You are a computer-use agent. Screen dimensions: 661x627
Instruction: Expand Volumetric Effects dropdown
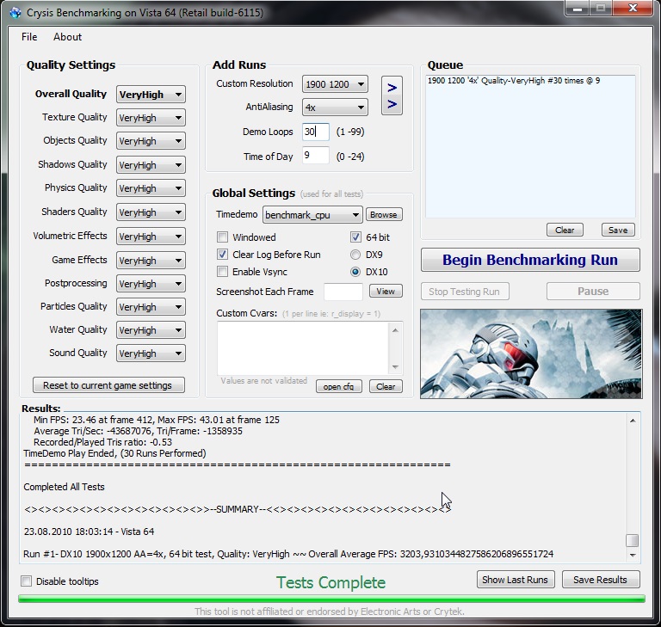coord(151,236)
